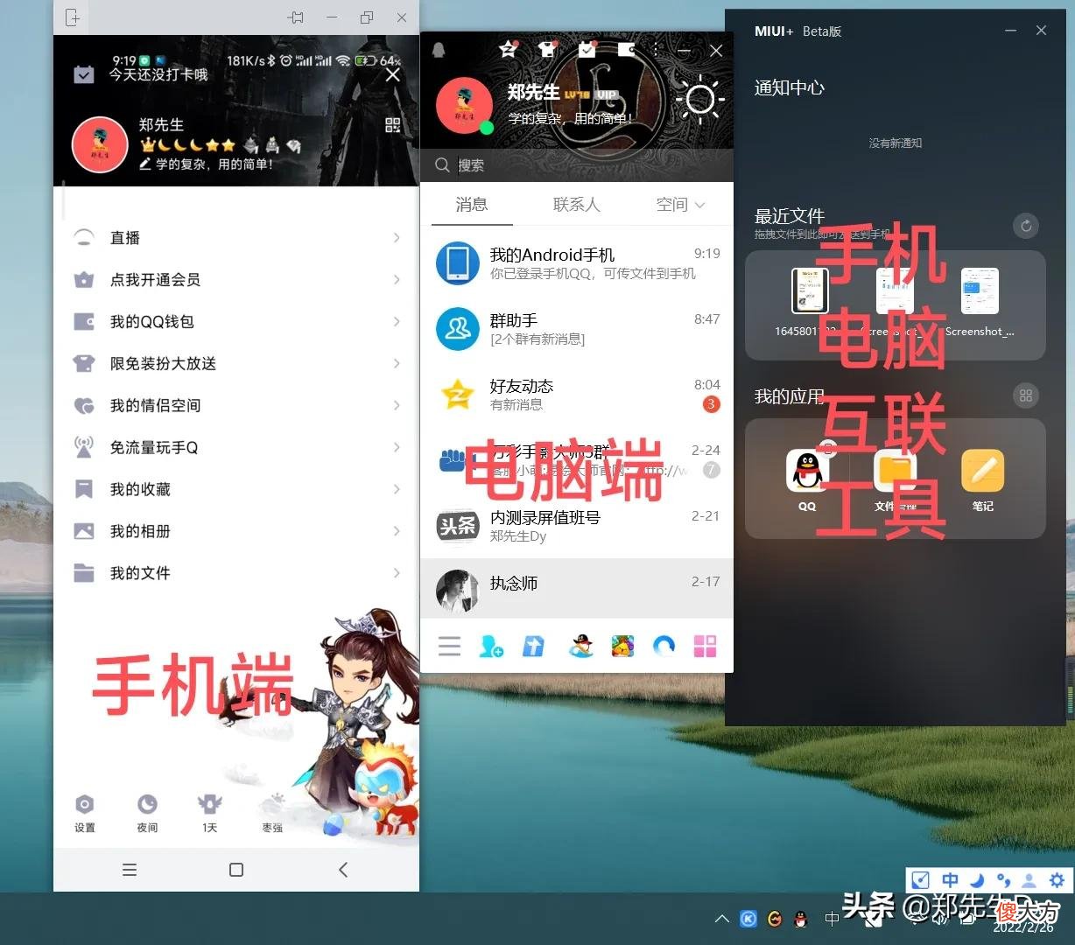Open the 执念师 conversation
The image size is (1075, 945).
click(577, 590)
